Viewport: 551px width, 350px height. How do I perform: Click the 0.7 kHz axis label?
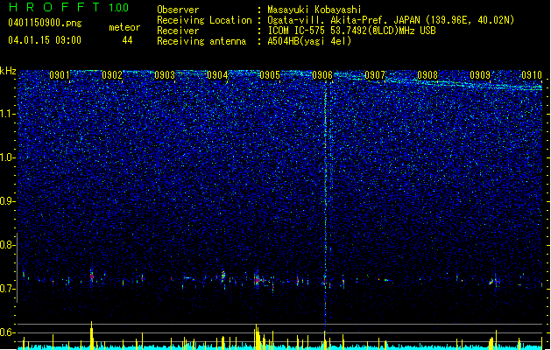[7, 289]
